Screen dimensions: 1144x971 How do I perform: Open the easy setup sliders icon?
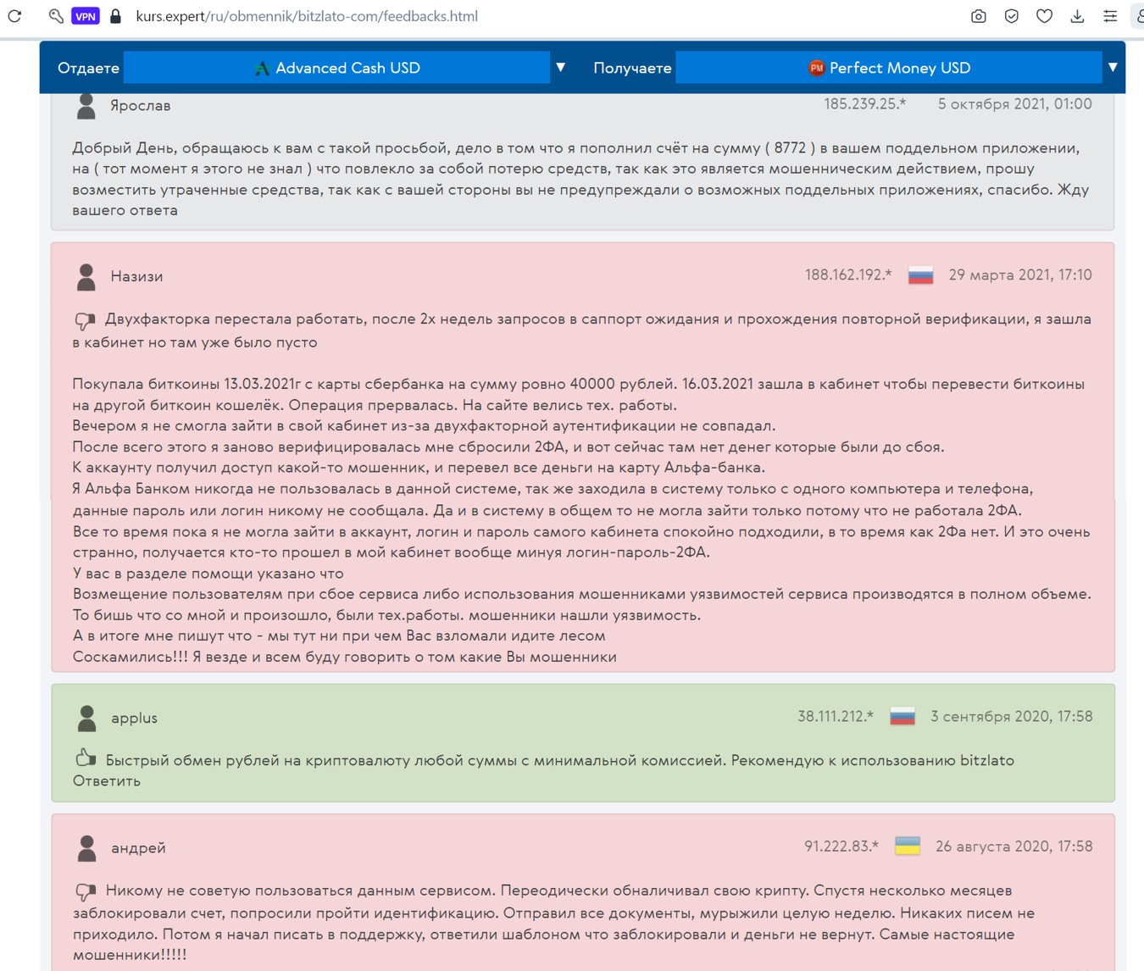(1110, 16)
